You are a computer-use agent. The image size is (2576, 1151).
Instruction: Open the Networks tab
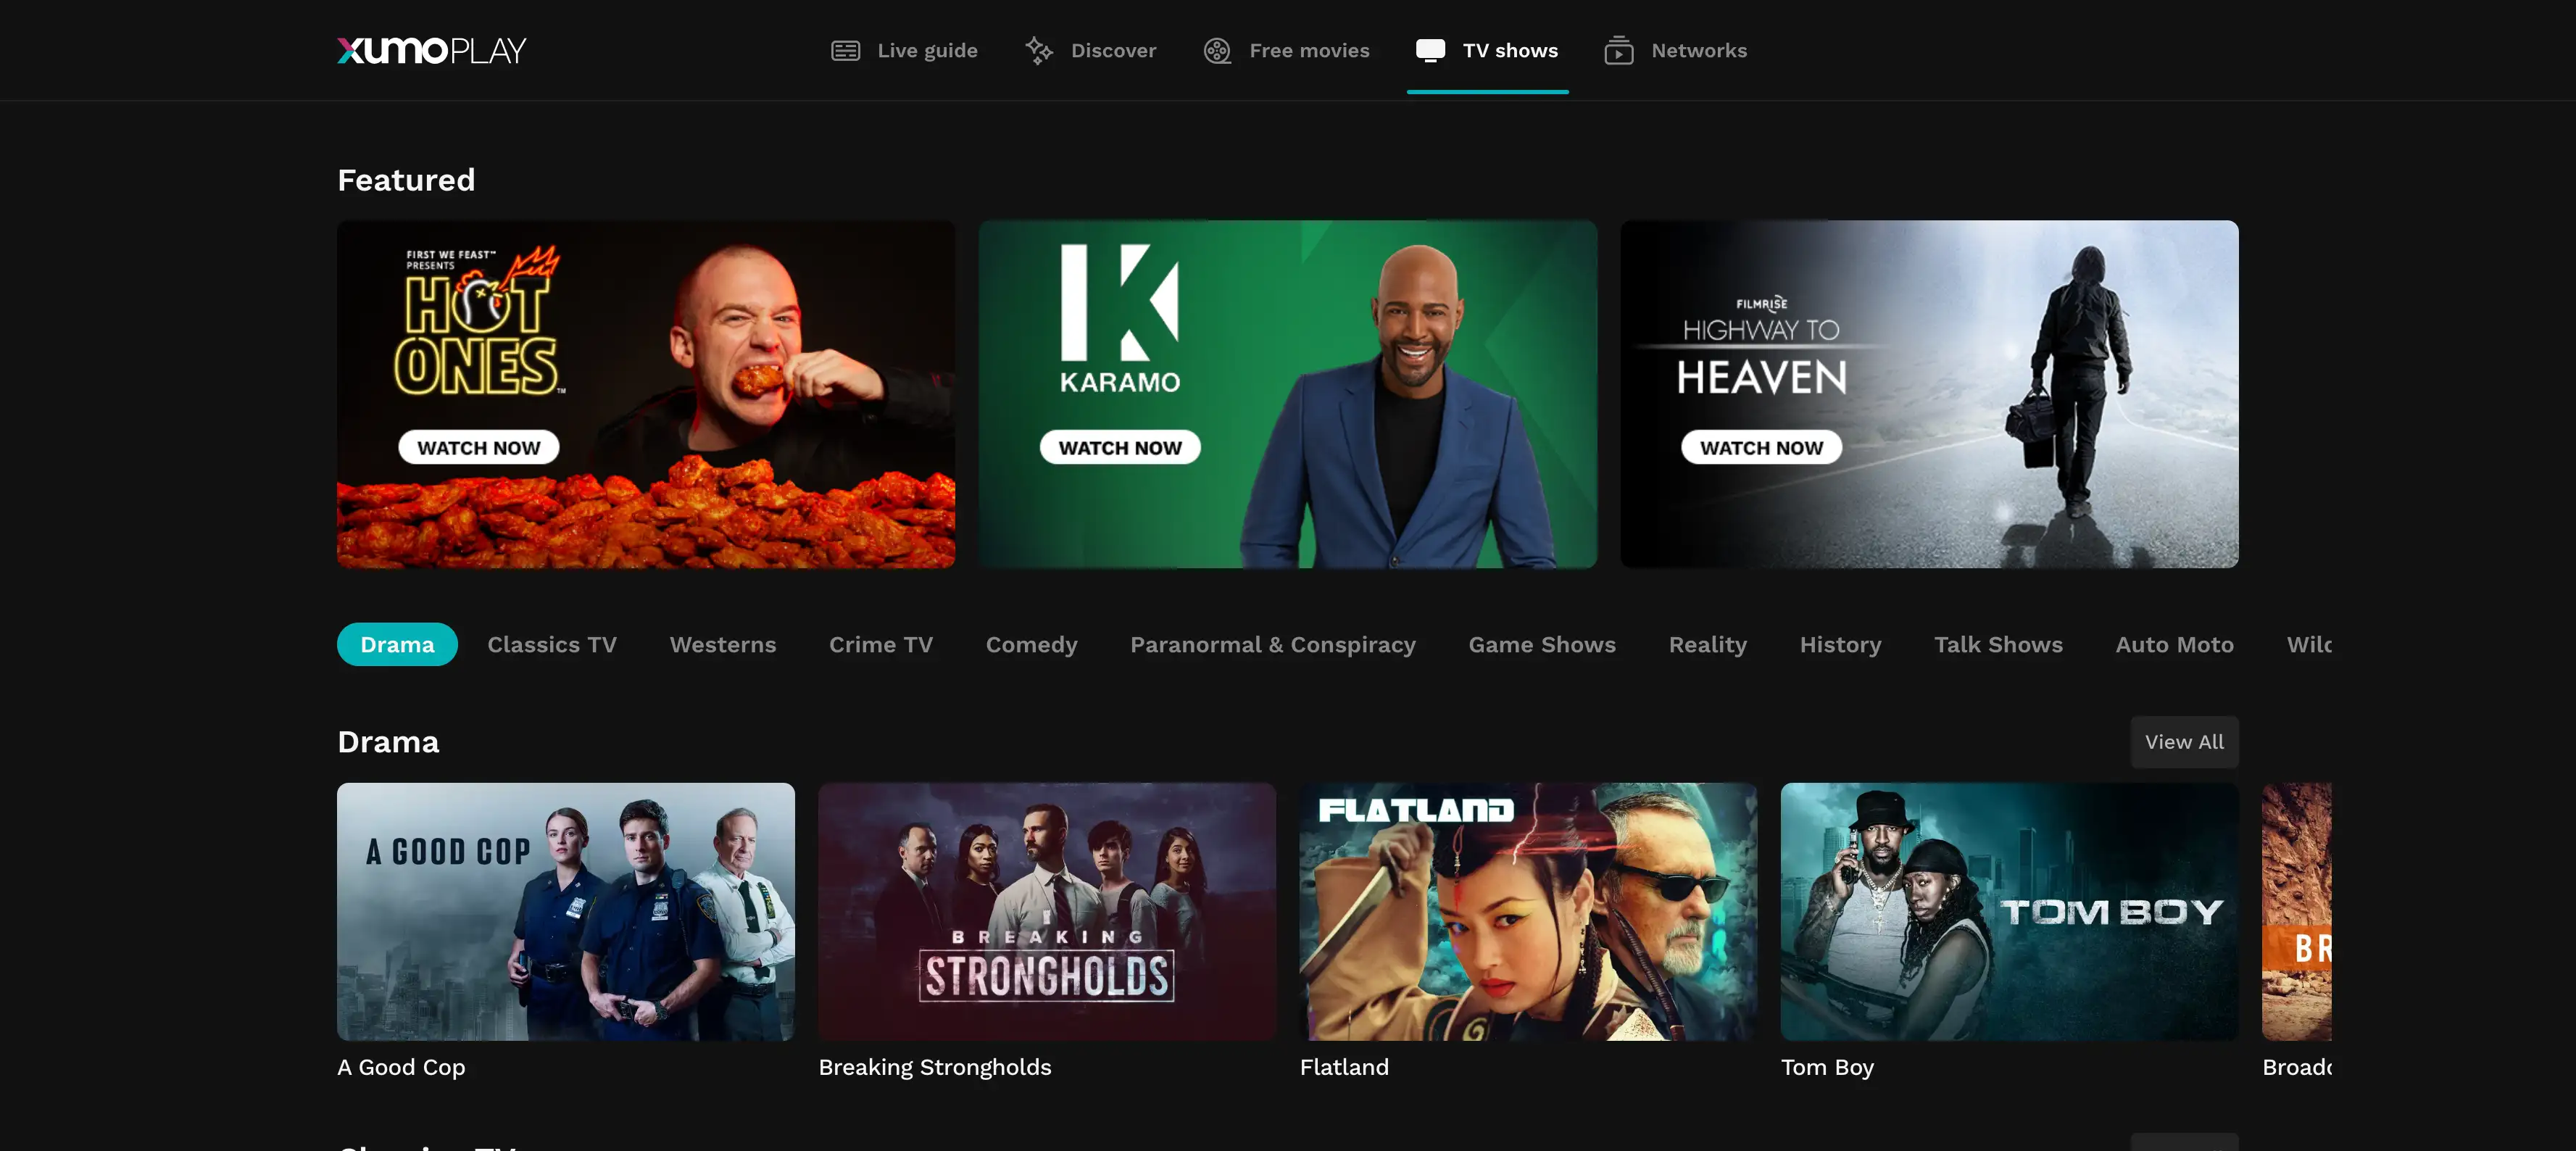tap(1676, 50)
